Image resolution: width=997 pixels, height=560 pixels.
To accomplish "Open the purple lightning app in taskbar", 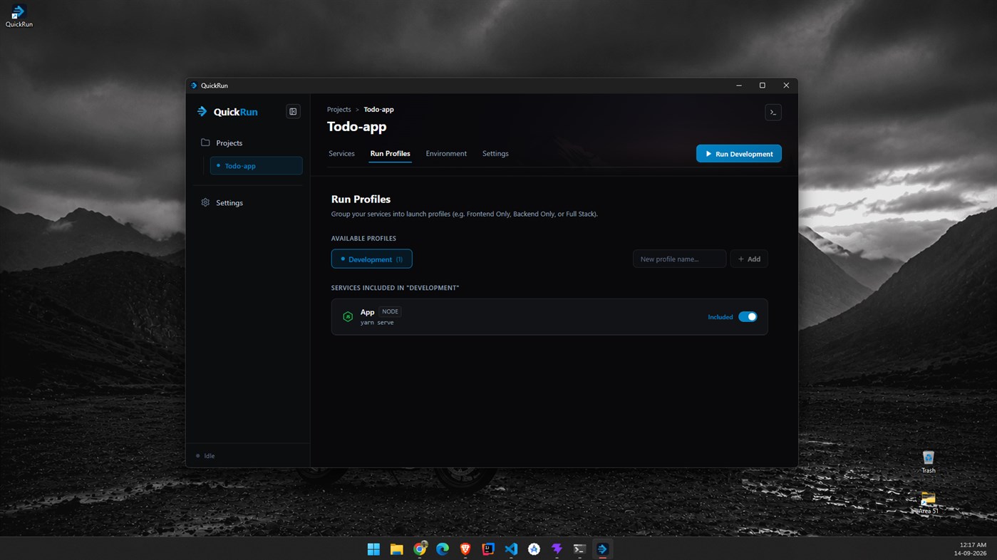I will (x=557, y=549).
